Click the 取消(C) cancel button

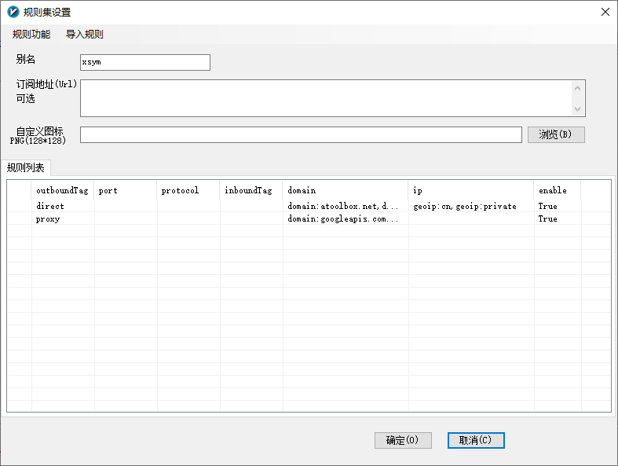click(476, 440)
